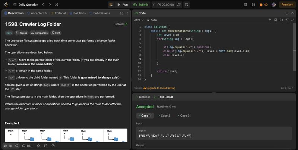The height and width of the screenshot is (150, 298).
Task: Reset the stopwatch timer
Action: 179,5
